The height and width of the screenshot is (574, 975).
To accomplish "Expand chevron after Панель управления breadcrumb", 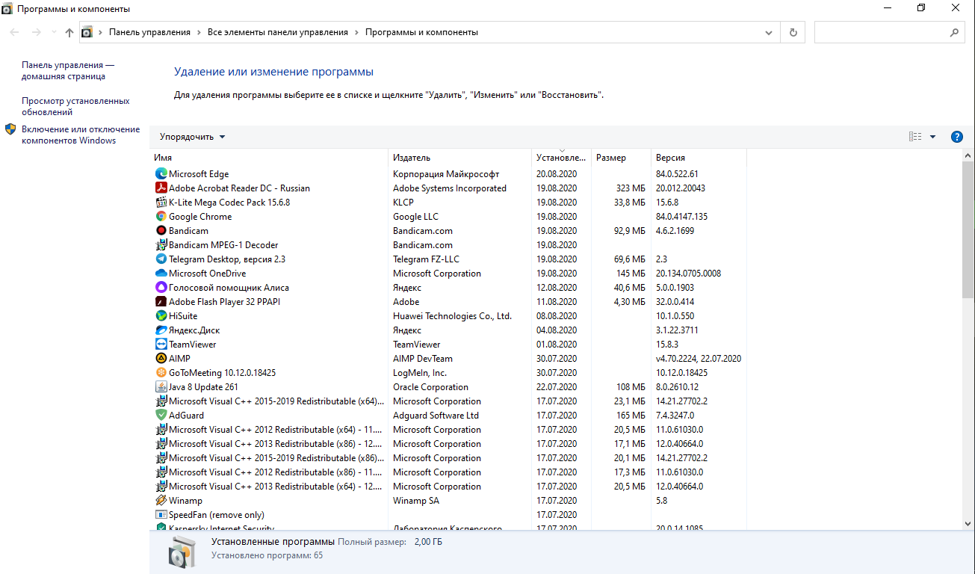I will pyautogui.click(x=198, y=33).
